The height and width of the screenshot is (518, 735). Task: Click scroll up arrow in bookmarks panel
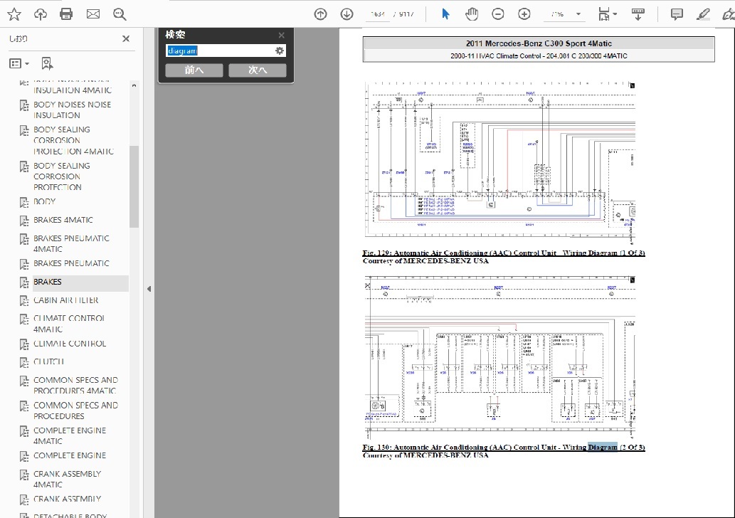tap(134, 86)
